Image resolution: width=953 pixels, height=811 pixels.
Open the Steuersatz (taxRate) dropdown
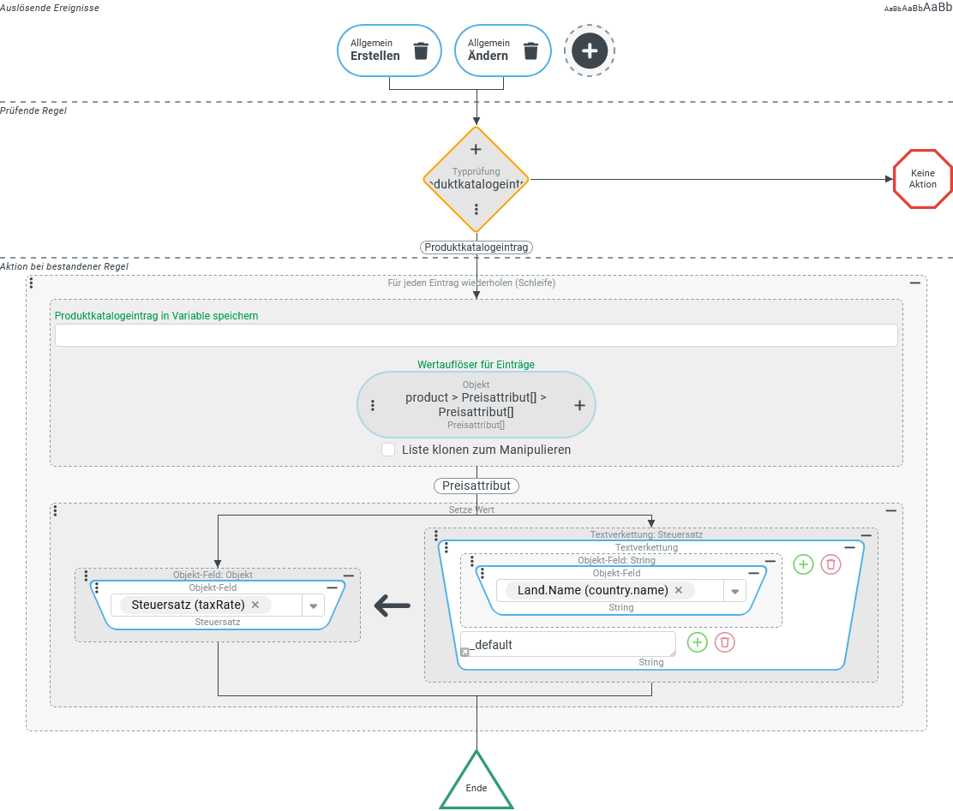(x=313, y=605)
